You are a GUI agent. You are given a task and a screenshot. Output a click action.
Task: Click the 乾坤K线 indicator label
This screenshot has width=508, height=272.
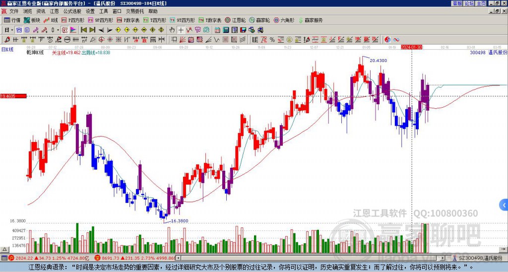click(35, 53)
